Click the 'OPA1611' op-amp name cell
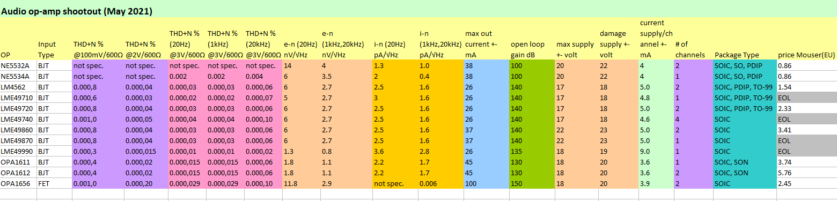Image resolution: width=837 pixels, height=201 pixels. (18, 161)
